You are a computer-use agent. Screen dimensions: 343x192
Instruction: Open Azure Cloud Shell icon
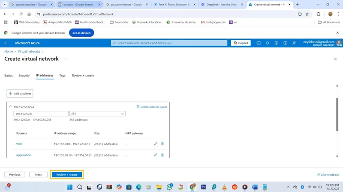[259, 43]
